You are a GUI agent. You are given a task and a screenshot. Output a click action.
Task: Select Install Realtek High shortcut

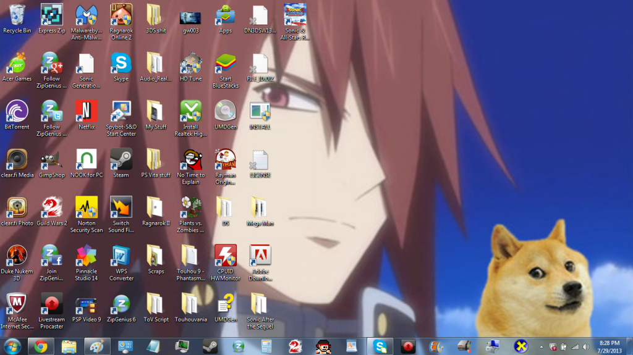point(190,119)
